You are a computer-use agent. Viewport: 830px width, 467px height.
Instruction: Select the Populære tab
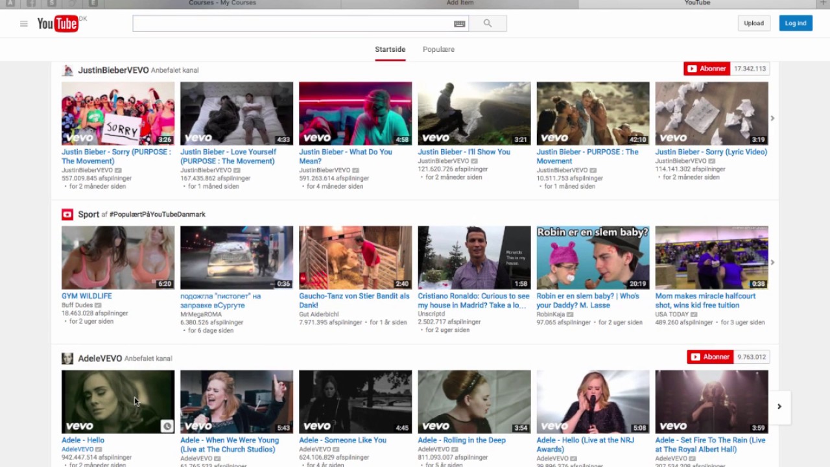[x=438, y=49]
